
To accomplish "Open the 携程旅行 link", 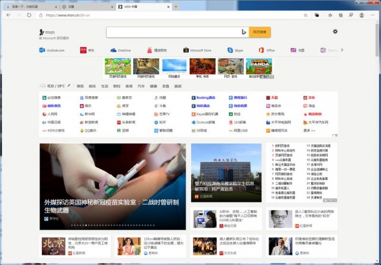I will pyautogui.click(x=238, y=97).
